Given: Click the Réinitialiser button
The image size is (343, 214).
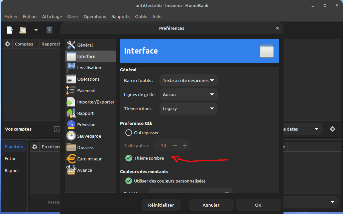Looking at the screenshot, I should click(161, 205).
